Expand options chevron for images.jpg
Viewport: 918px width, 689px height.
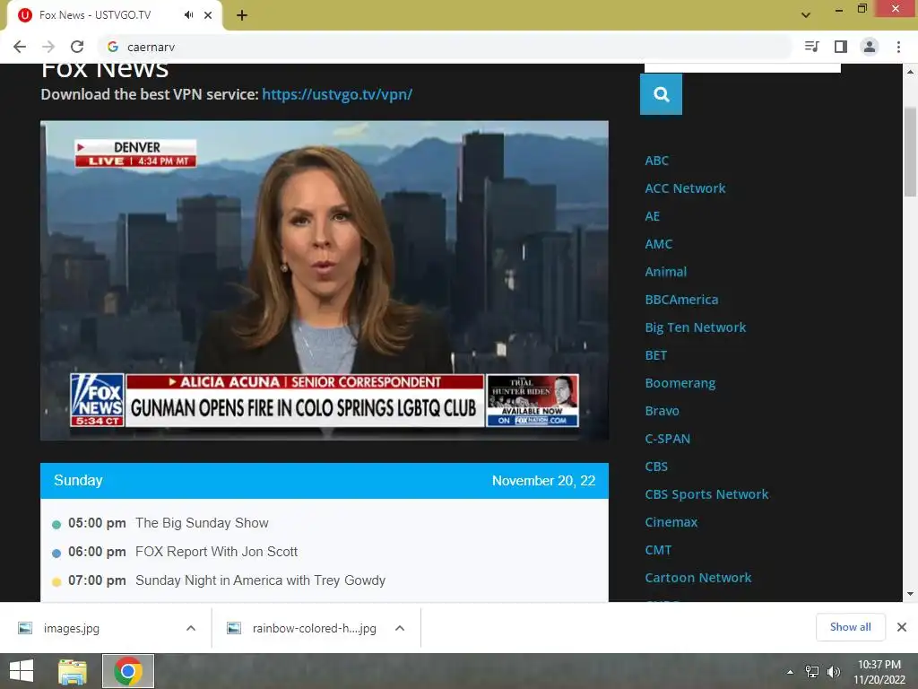click(x=191, y=628)
